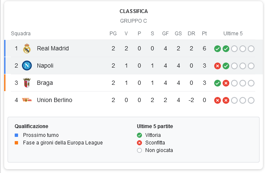This screenshot has width=265, height=173.
Task: Open the Real Madrid team name
Action: click(53, 48)
